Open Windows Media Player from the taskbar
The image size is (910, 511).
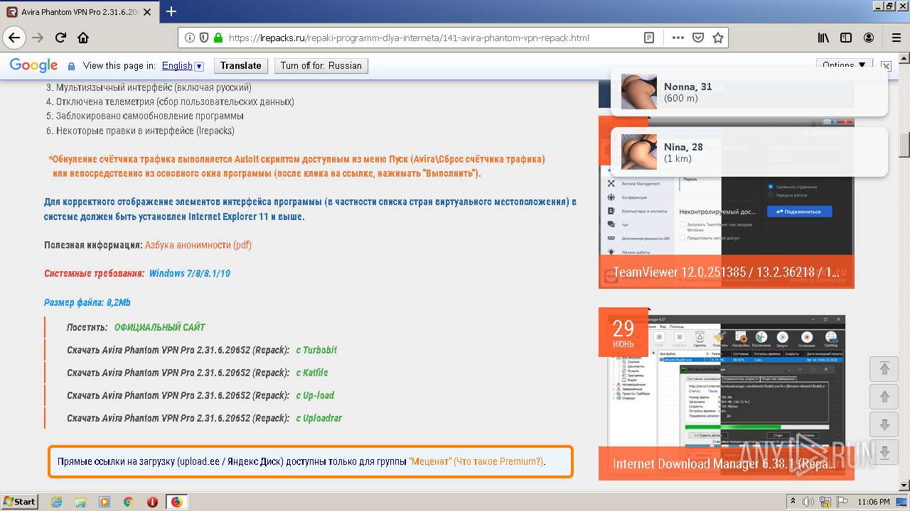[105, 502]
